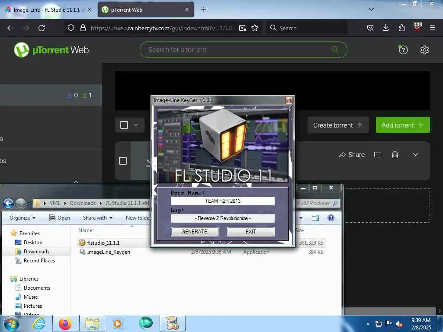Open the tracking protection shield icon
This screenshot has height=332, width=443.
(x=71, y=28)
